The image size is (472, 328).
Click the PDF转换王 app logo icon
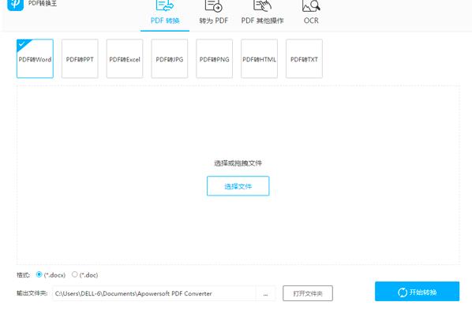[x=15, y=5]
